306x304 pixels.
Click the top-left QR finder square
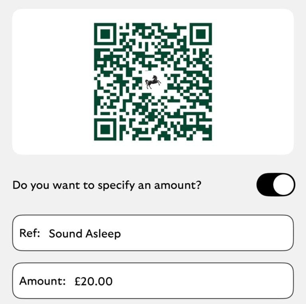point(106,35)
